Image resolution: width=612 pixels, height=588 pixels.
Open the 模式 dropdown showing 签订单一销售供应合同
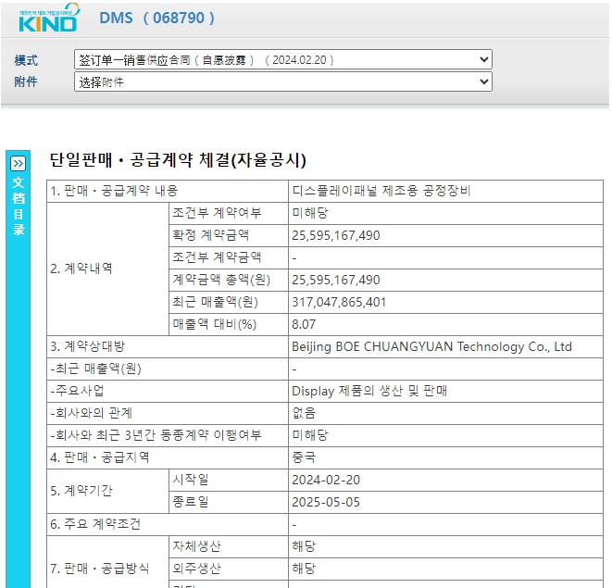(x=282, y=60)
